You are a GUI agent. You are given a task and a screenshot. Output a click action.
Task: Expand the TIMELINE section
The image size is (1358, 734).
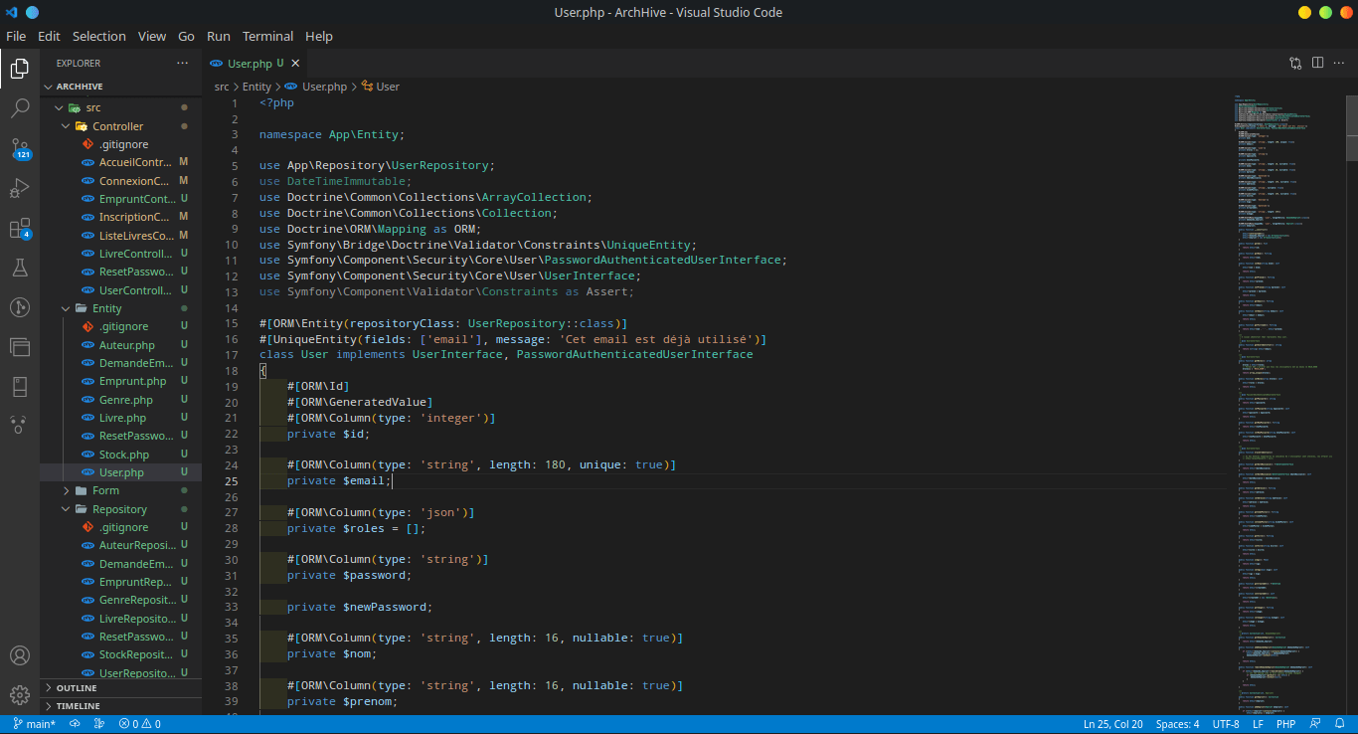(78, 706)
